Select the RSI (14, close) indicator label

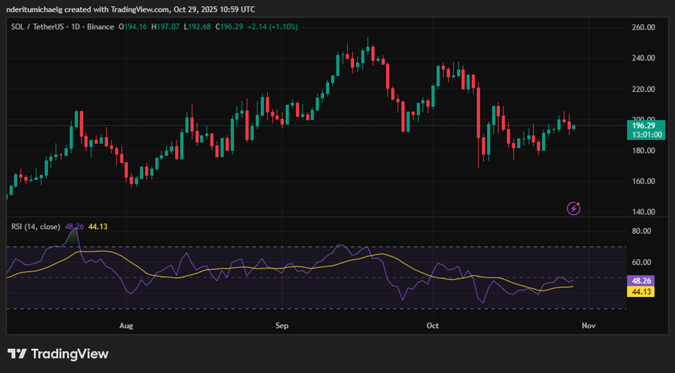(x=36, y=226)
